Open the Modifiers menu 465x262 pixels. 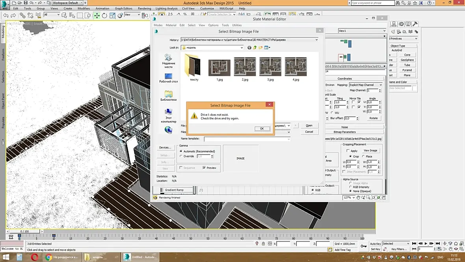coord(84,8)
